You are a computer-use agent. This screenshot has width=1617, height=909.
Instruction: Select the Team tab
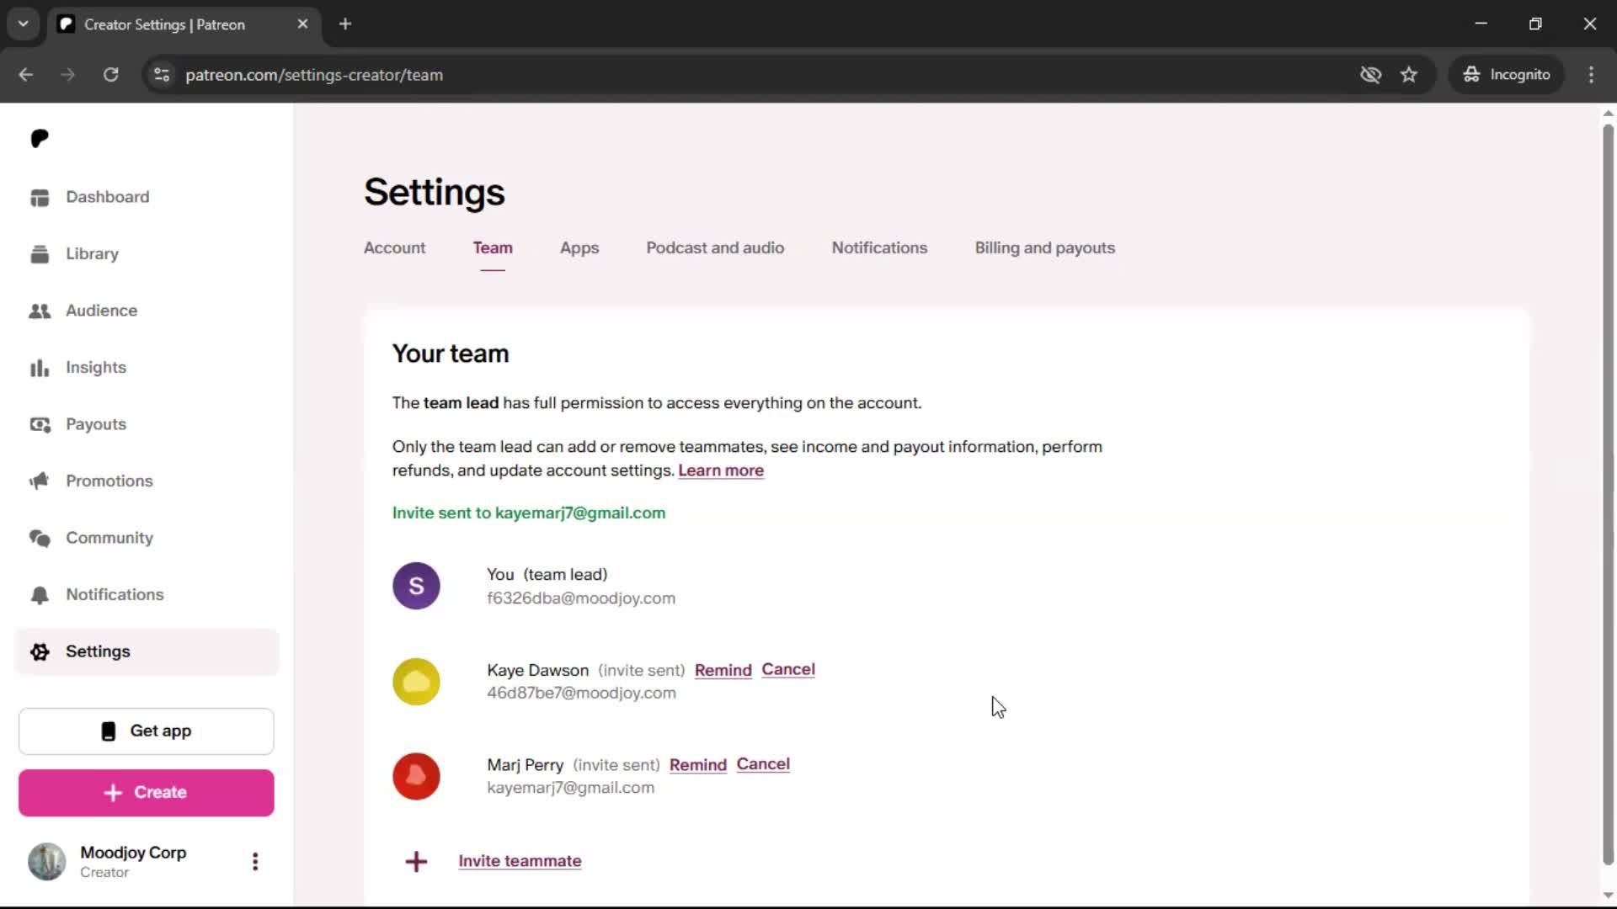[493, 248]
